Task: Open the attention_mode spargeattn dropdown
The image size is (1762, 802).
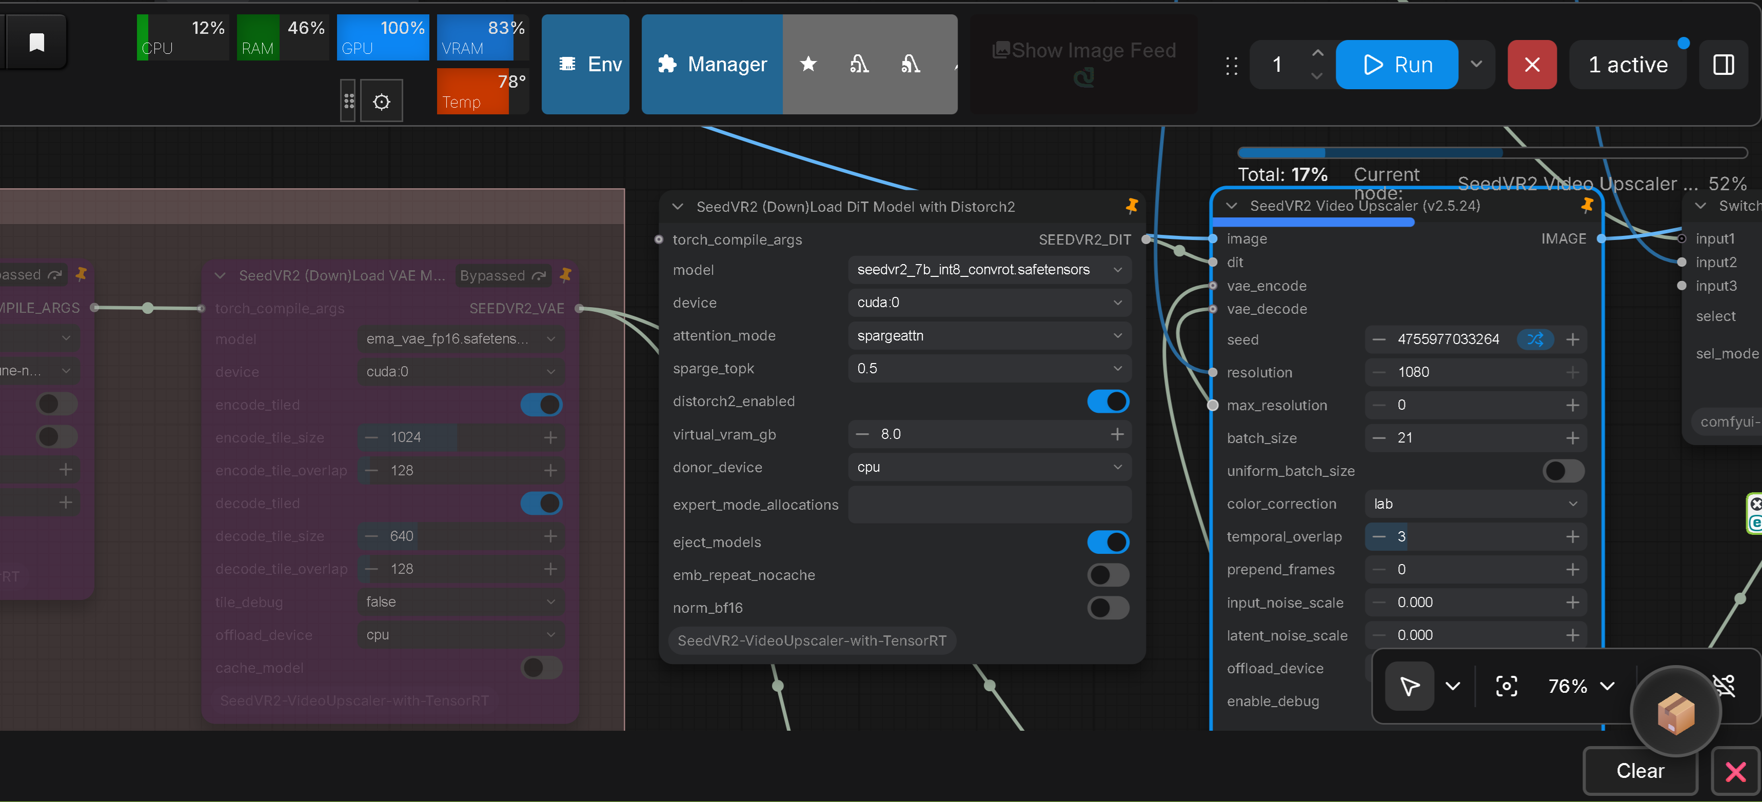Action: (990, 335)
